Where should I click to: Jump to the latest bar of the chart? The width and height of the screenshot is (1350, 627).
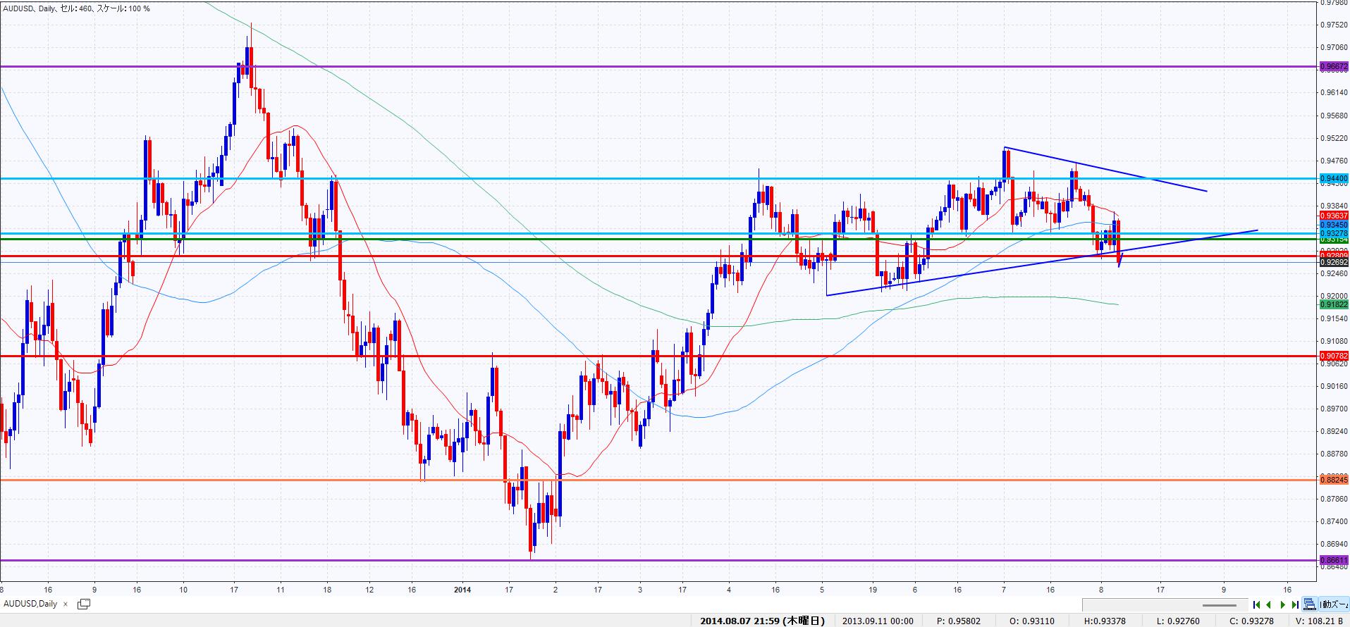click(x=1294, y=604)
